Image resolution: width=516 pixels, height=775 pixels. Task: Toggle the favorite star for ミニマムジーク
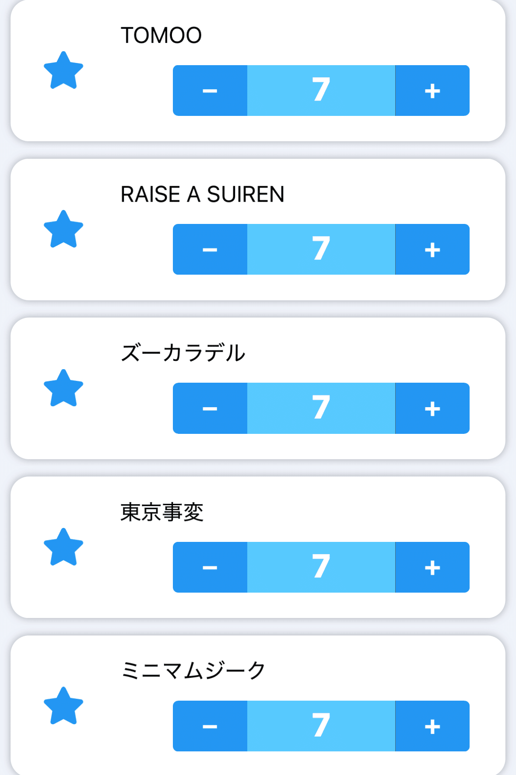[63, 706]
